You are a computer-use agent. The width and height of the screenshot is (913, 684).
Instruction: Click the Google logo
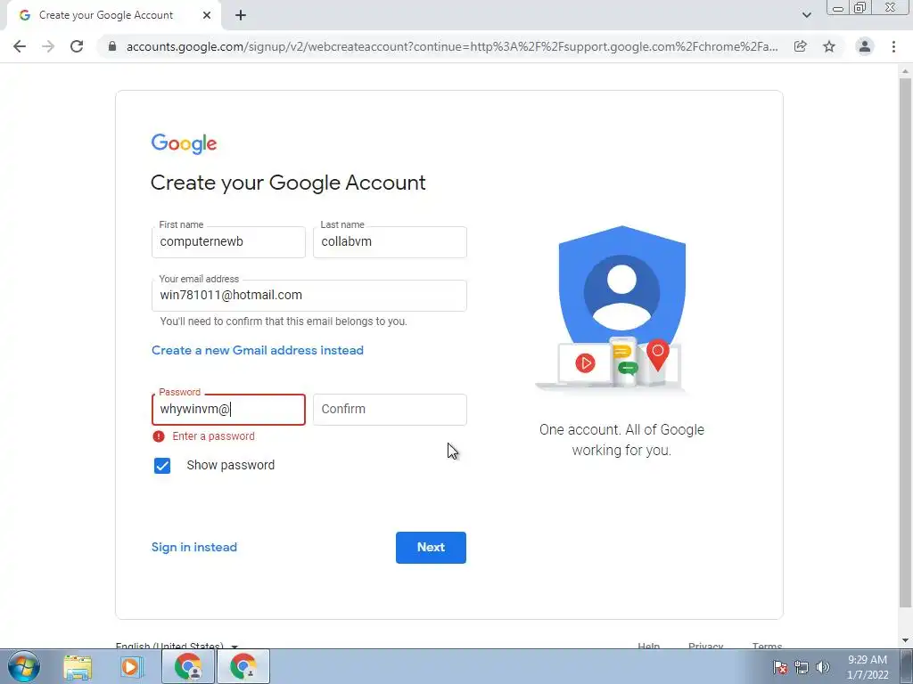(184, 143)
